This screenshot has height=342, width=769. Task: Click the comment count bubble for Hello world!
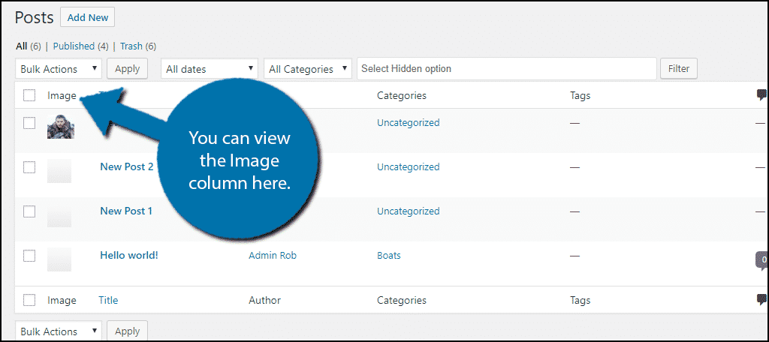point(761,260)
